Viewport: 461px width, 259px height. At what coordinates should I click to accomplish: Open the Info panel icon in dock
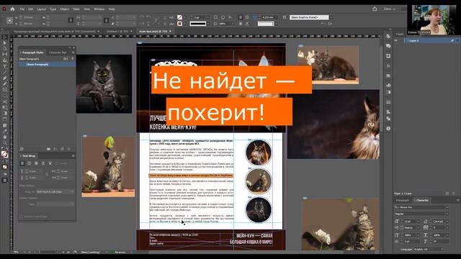tap(388, 129)
